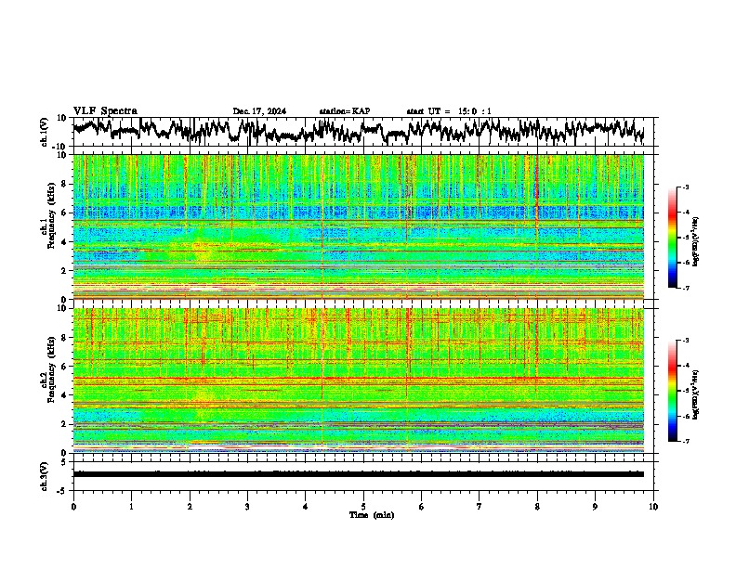The height and width of the screenshot is (568, 736).
Task: Click the "2" kHz tick on ch.1 spectrogram
Action: tap(64, 271)
